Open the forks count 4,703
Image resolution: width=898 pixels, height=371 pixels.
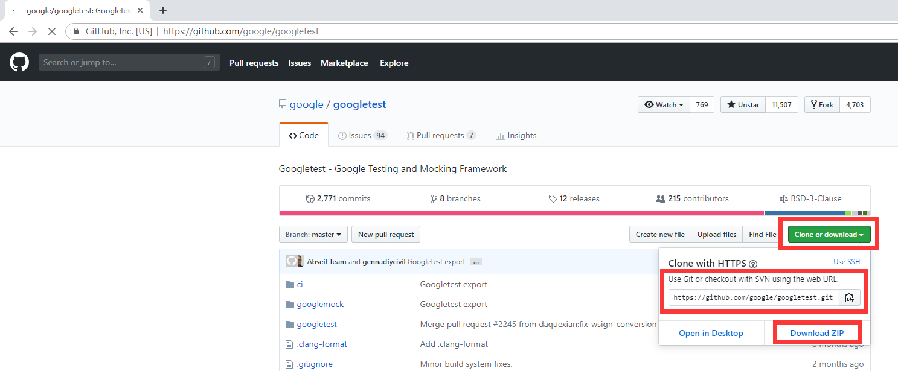(x=855, y=104)
